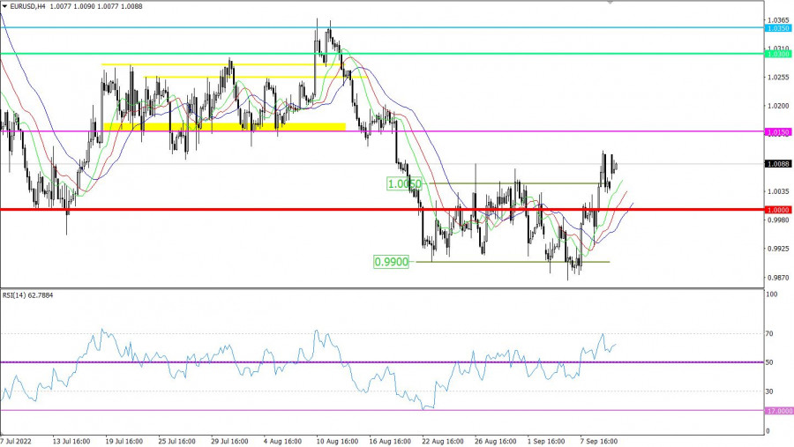The width and height of the screenshot is (794, 447).
Task: Click the green 1.0300 price label
Action: (777, 55)
